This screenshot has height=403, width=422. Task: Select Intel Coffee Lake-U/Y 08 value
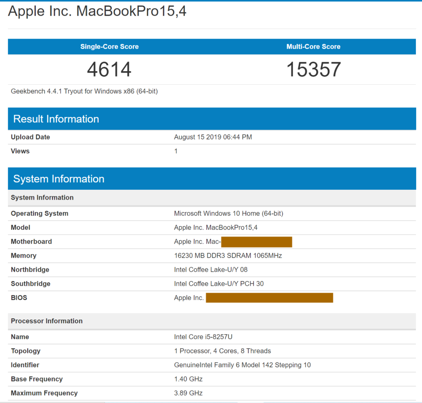211,270
